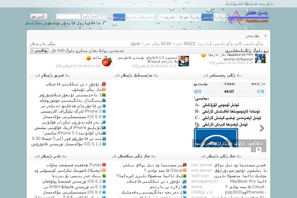Open XAH-turk author link
Viewport: 297px width, 198px height.
tap(200, 176)
